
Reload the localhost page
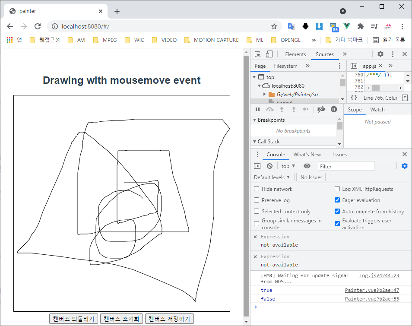(38, 26)
